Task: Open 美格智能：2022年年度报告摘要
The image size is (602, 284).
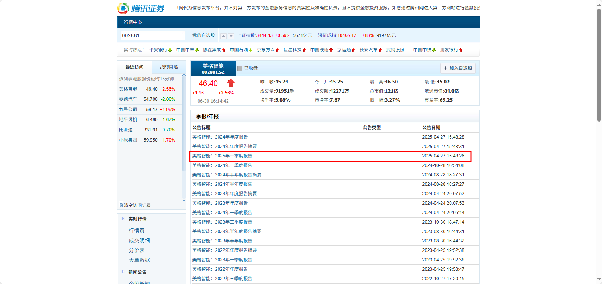Action: (225, 250)
